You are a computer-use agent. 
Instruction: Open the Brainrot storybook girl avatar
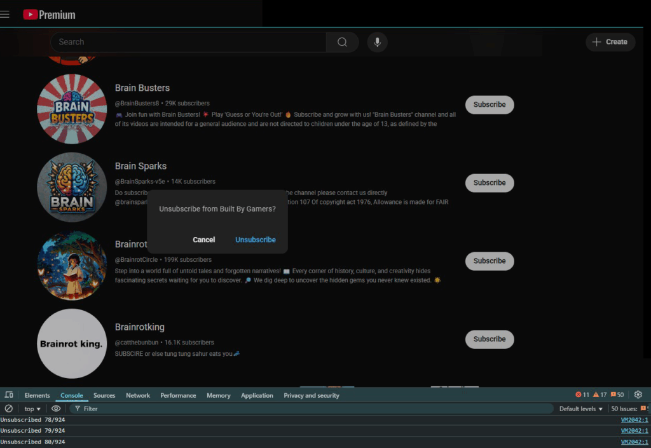[x=72, y=266]
